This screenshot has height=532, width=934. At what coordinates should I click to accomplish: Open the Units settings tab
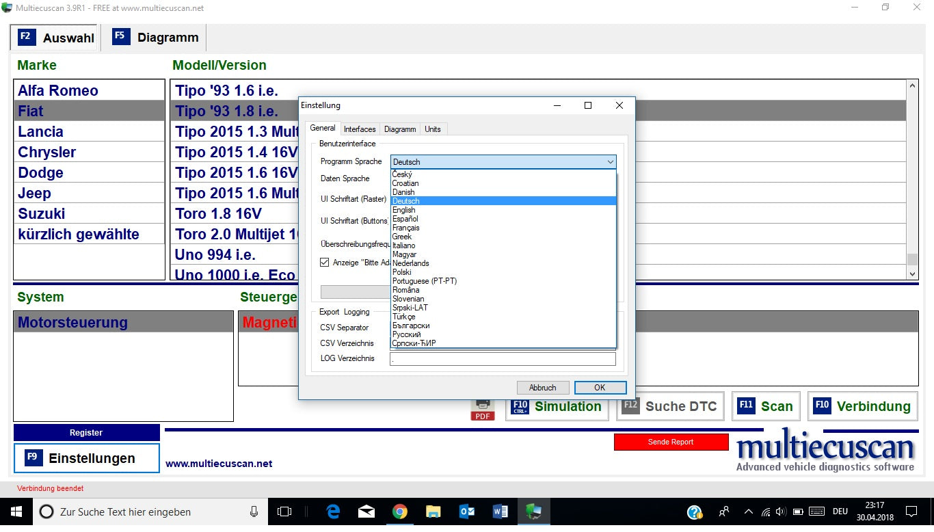point(432,129)
